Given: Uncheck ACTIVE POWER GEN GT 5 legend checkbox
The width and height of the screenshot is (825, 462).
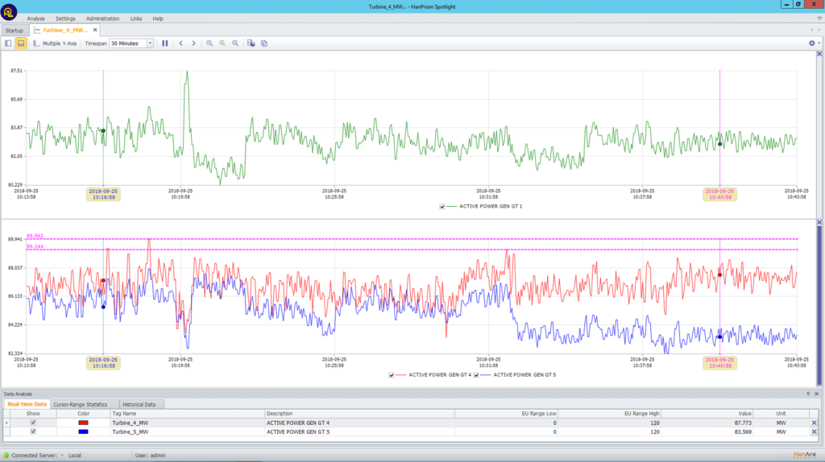Looking at the screenshot, I should point(475,375).
